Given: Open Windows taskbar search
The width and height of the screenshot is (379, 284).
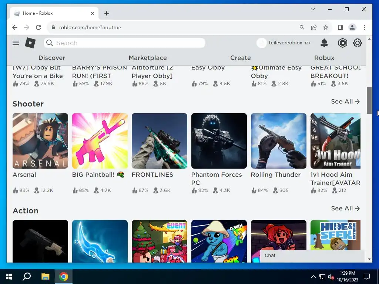Looking at the screenshot, I should pyautogui.click(x=27, y=277).
